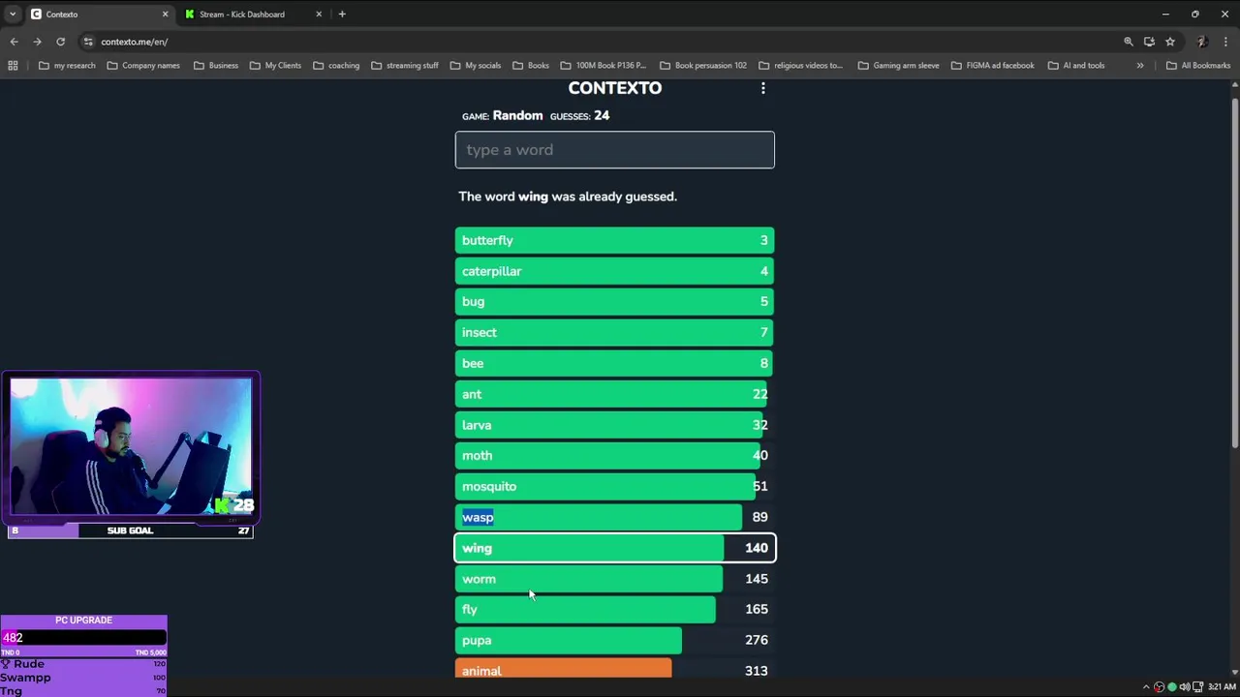Open the Contexto three-dot game menu
Screen dimensions: 1240x697
[x=763, y=88]
